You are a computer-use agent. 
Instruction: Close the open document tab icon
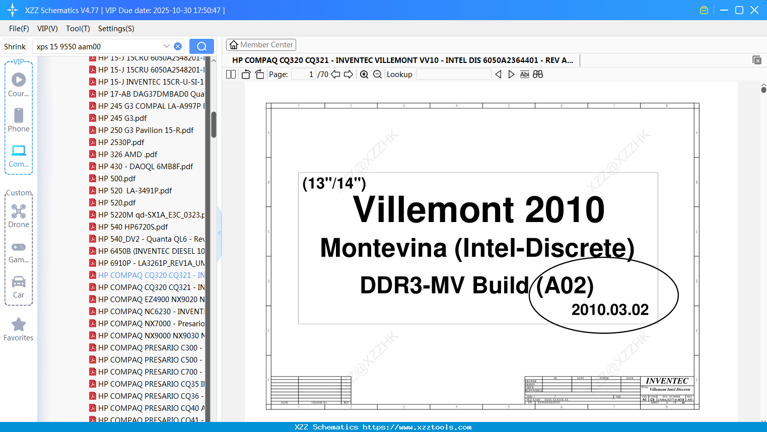(756, 60)
